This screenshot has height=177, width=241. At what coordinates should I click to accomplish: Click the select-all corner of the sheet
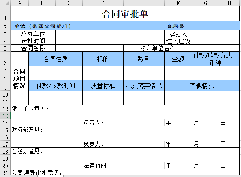click(x=5, y=3)
